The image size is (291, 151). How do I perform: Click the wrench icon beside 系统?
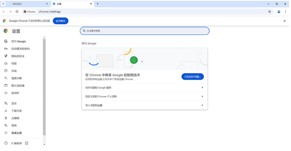pos(6,125)
